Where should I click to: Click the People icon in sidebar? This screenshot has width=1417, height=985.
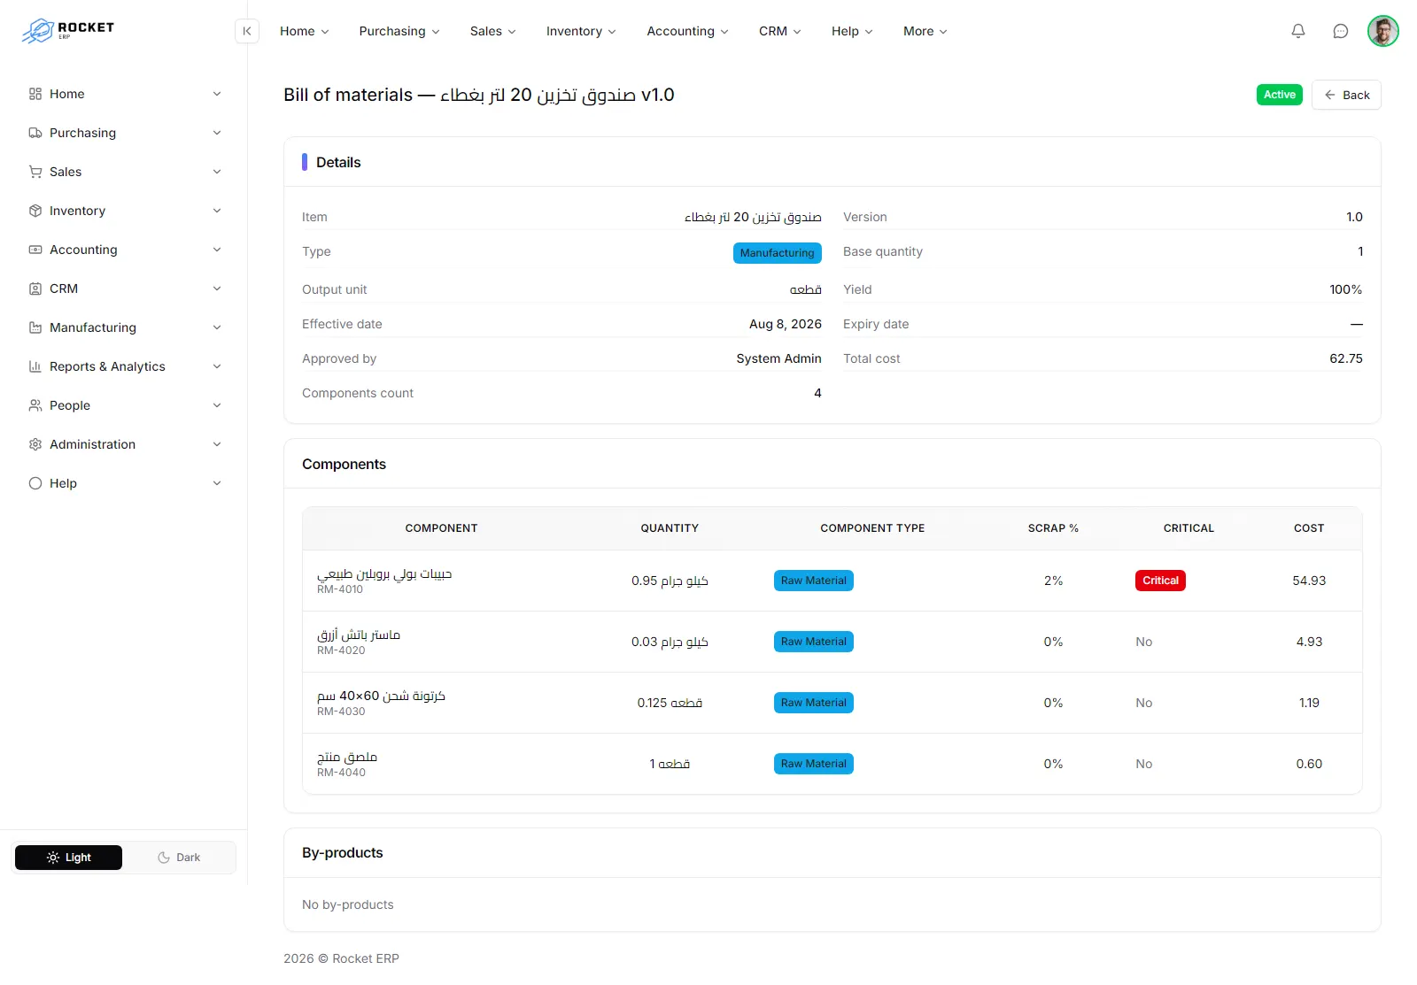pos(35,405)
